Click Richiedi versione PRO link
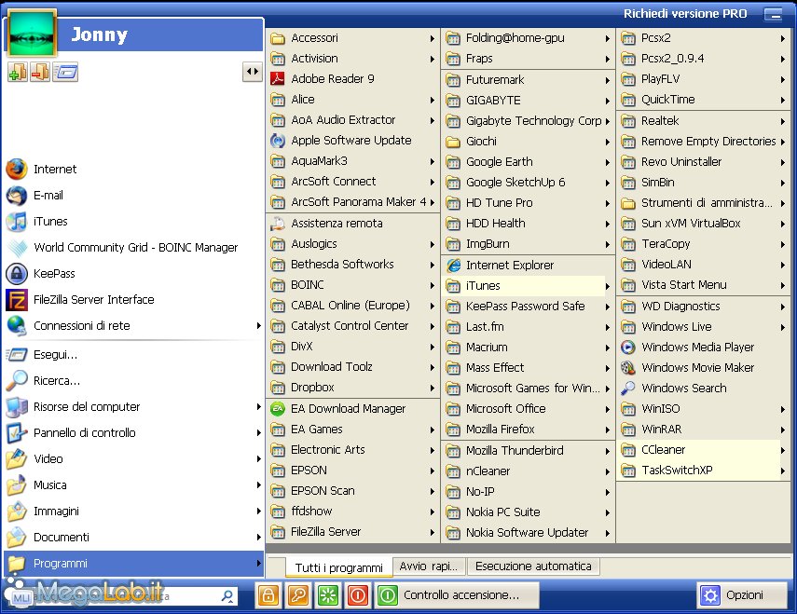This screenshot has width=797, height=614. pos(685,14)
